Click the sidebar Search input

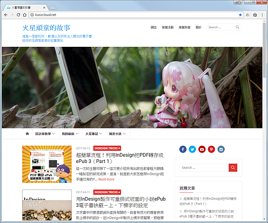pos(204,168)
